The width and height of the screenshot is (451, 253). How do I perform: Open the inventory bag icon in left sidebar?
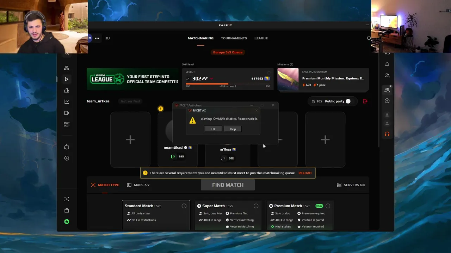(67, 210)
